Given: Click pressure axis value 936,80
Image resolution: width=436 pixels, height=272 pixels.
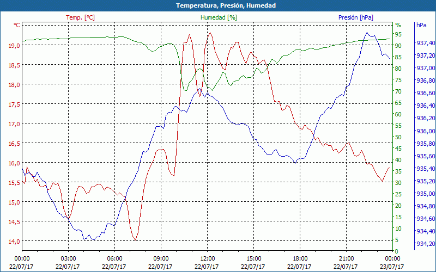Looking at the screenshot, I should pyautogui.click(x=426, y=81).
